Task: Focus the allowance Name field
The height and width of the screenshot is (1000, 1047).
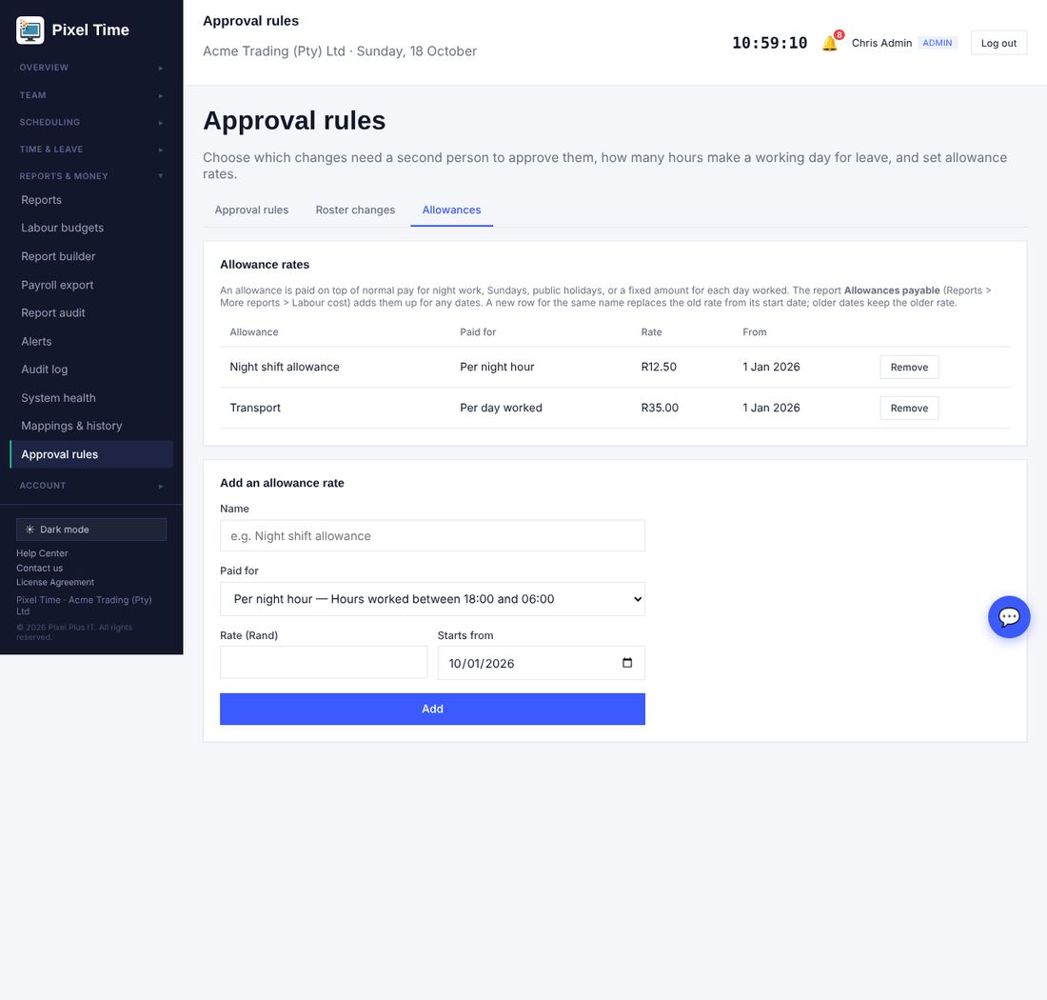Action: 432,536
